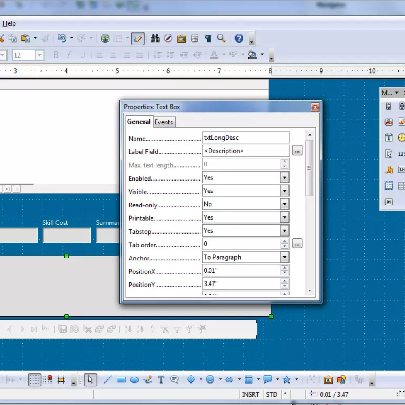Expand the Paste options dropdown arrow
The width and height of the screenshot is (405, 405).
(x=35, y=38)
